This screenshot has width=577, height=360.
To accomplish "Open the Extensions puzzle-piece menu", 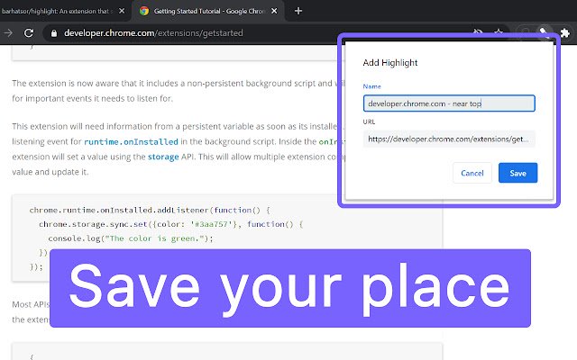I will point(565,33).
